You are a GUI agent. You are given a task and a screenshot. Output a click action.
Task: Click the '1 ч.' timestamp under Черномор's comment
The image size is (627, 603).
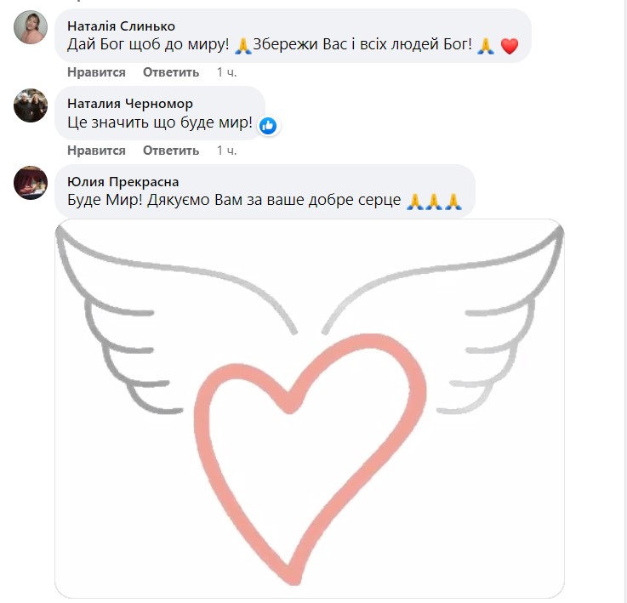[x=227, y=151]
